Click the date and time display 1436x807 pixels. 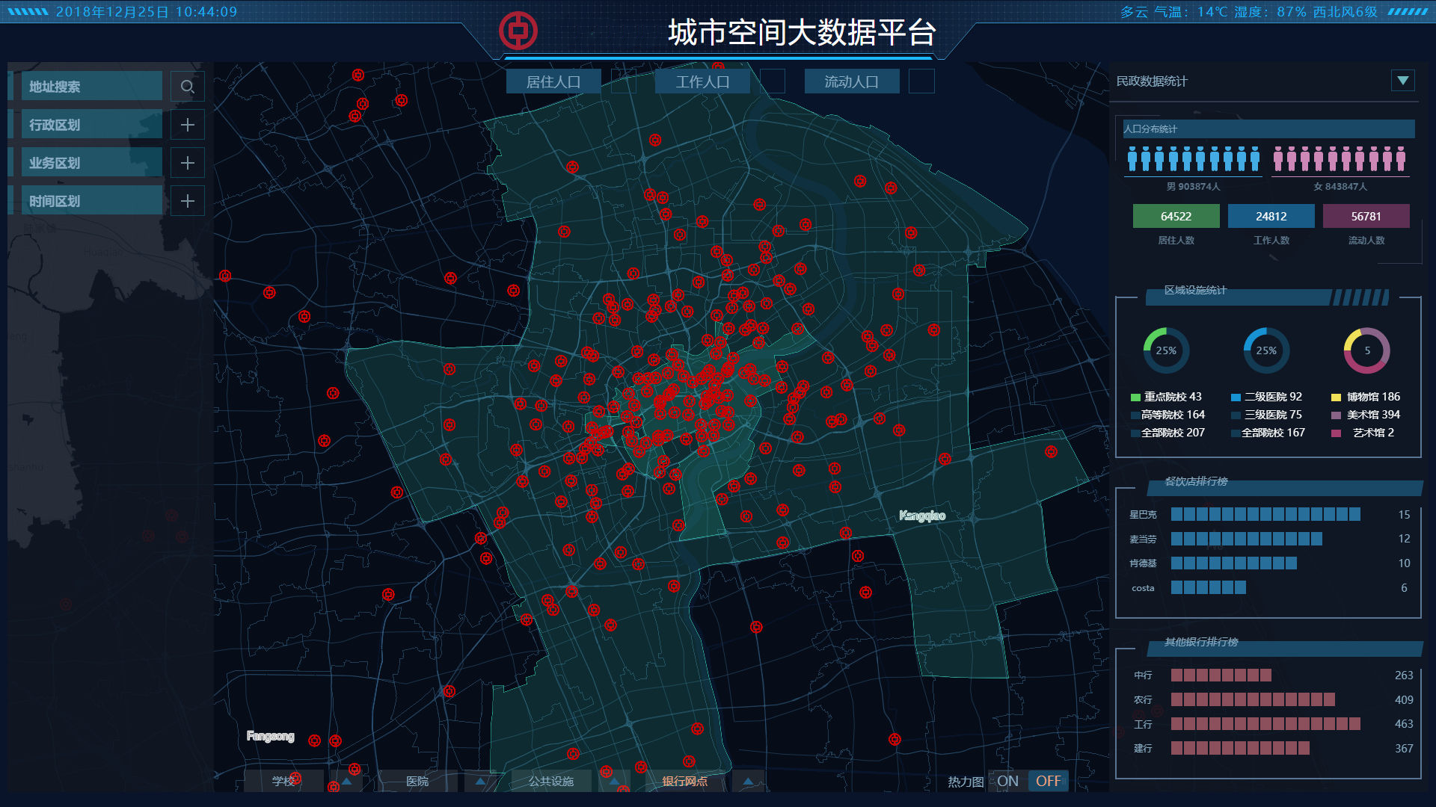(147, 12)
